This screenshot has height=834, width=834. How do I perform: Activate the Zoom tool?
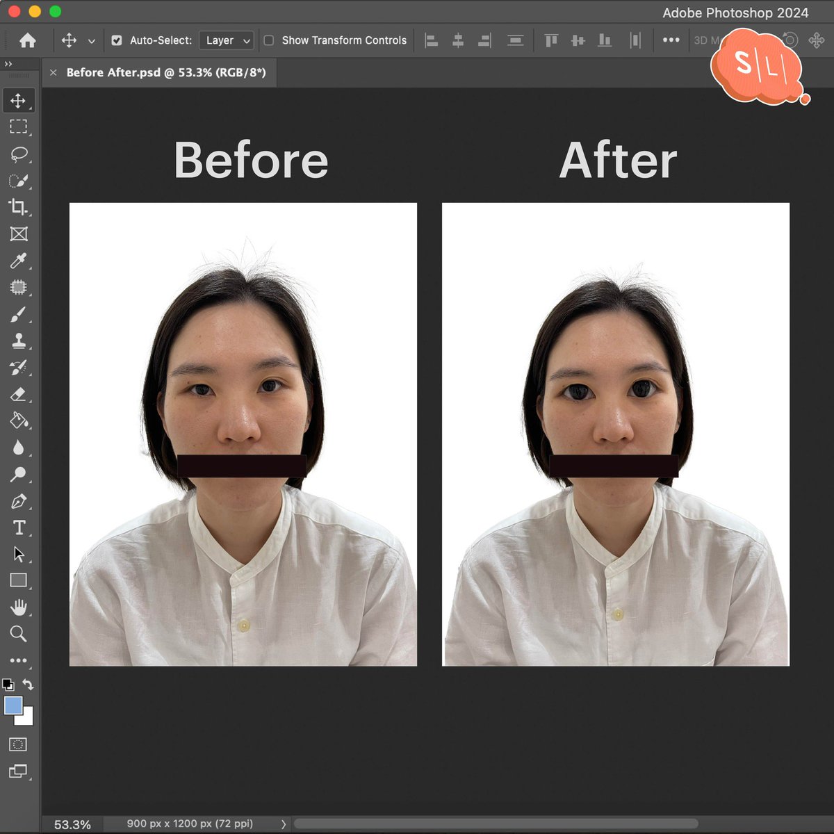[x=19, y=634]
